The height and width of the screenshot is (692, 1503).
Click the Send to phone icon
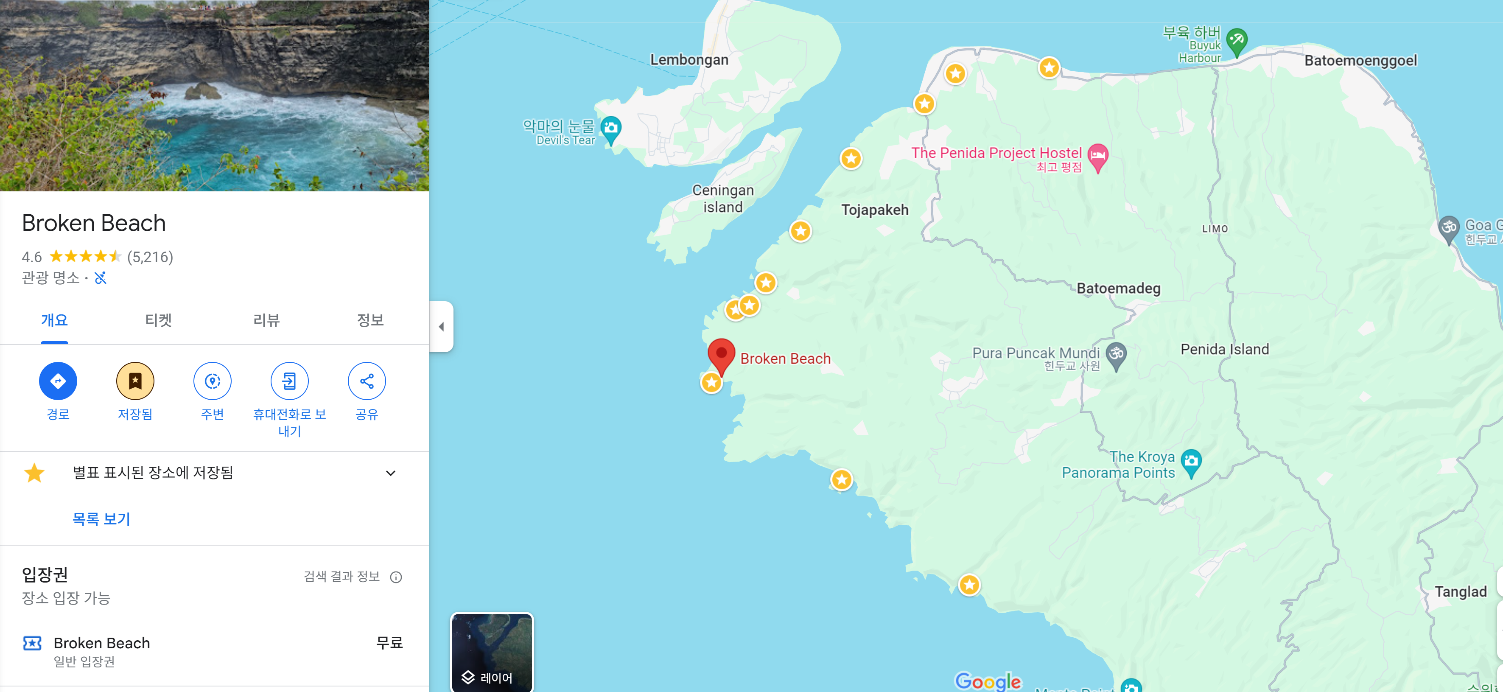click(289, 381)
